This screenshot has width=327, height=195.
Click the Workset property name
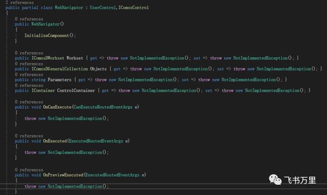75,58
